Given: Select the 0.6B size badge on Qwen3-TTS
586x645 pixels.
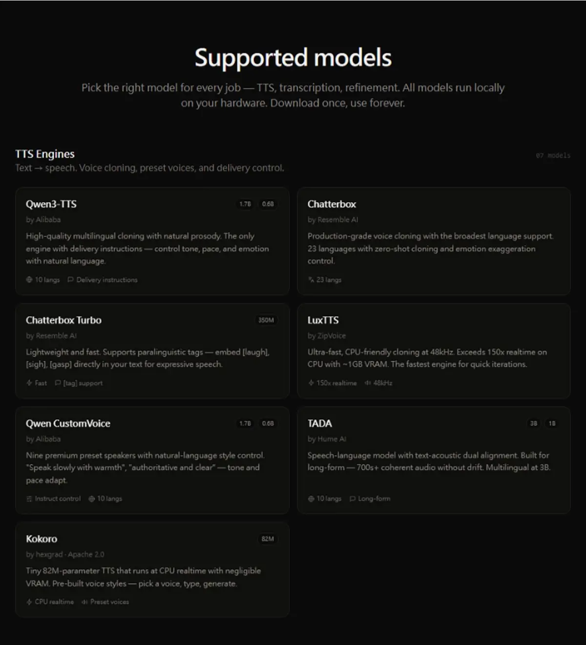Looking at the screenshot, I should click(268, 204).
